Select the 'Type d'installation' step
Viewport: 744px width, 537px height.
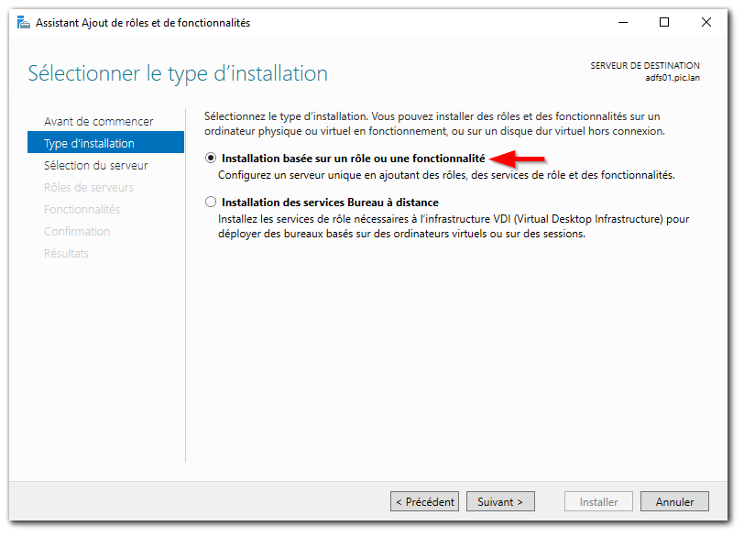click(x=91, y=143)
